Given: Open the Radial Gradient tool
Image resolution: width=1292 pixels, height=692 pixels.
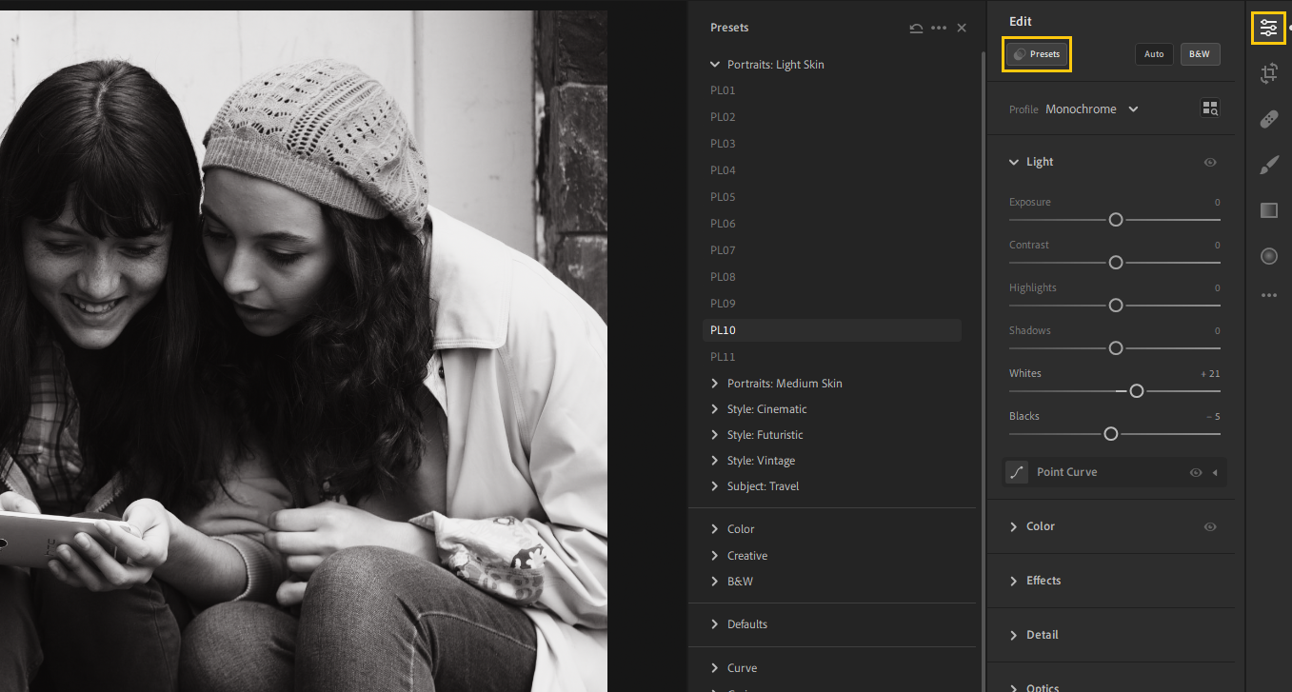Looking at the screenshot, I should [x=1269, y=256].
